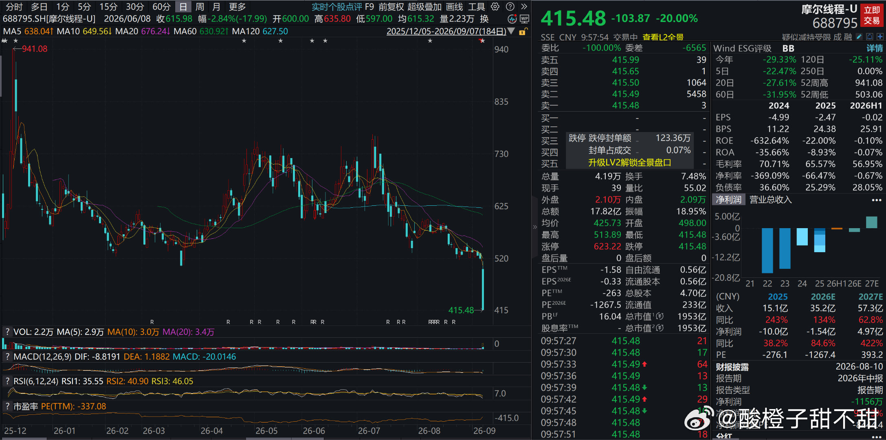Switch to 多日 multi-day view

[x=39, y=7]
